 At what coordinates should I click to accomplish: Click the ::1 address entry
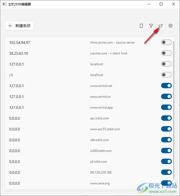(11, 75)
